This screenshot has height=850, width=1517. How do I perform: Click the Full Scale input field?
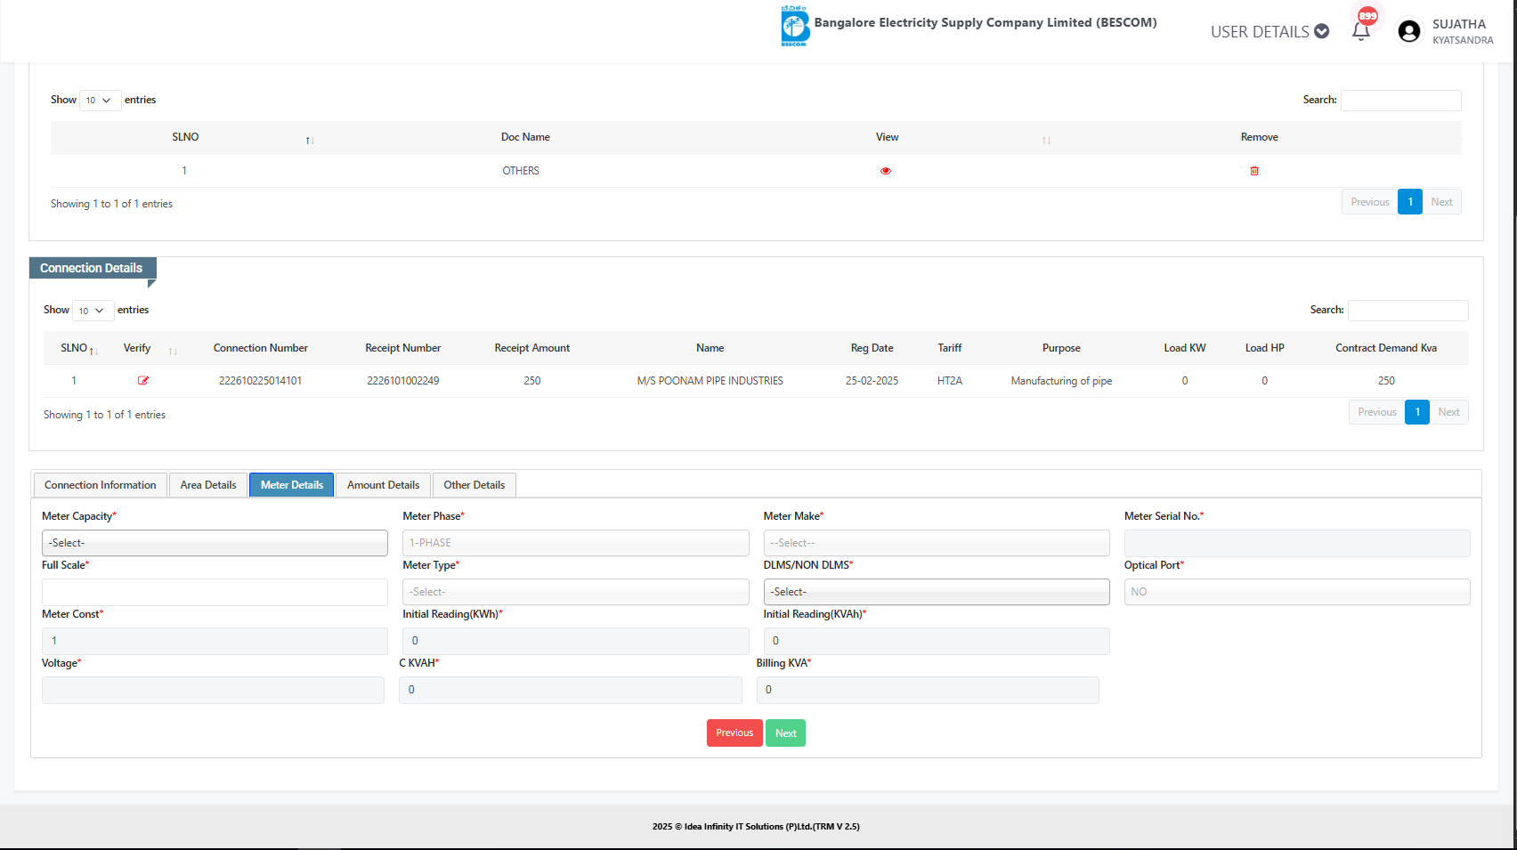click(x=215, y=592)
